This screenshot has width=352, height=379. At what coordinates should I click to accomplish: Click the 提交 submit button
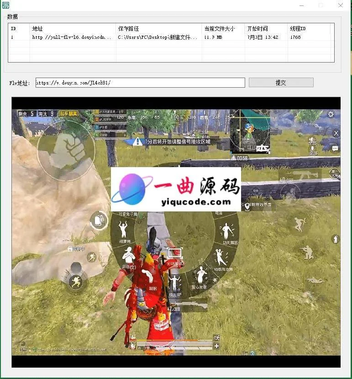click(281, 83)
